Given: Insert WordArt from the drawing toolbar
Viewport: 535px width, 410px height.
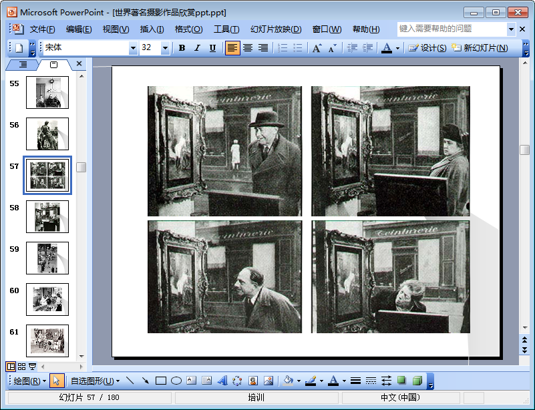Looking at the screenshot, I should pyautogui.click(x=222, y=381).
